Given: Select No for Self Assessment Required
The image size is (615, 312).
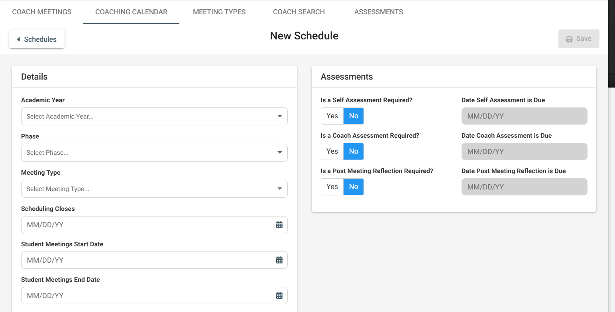Looking at the screenshot, I should [x=354, y=116].
